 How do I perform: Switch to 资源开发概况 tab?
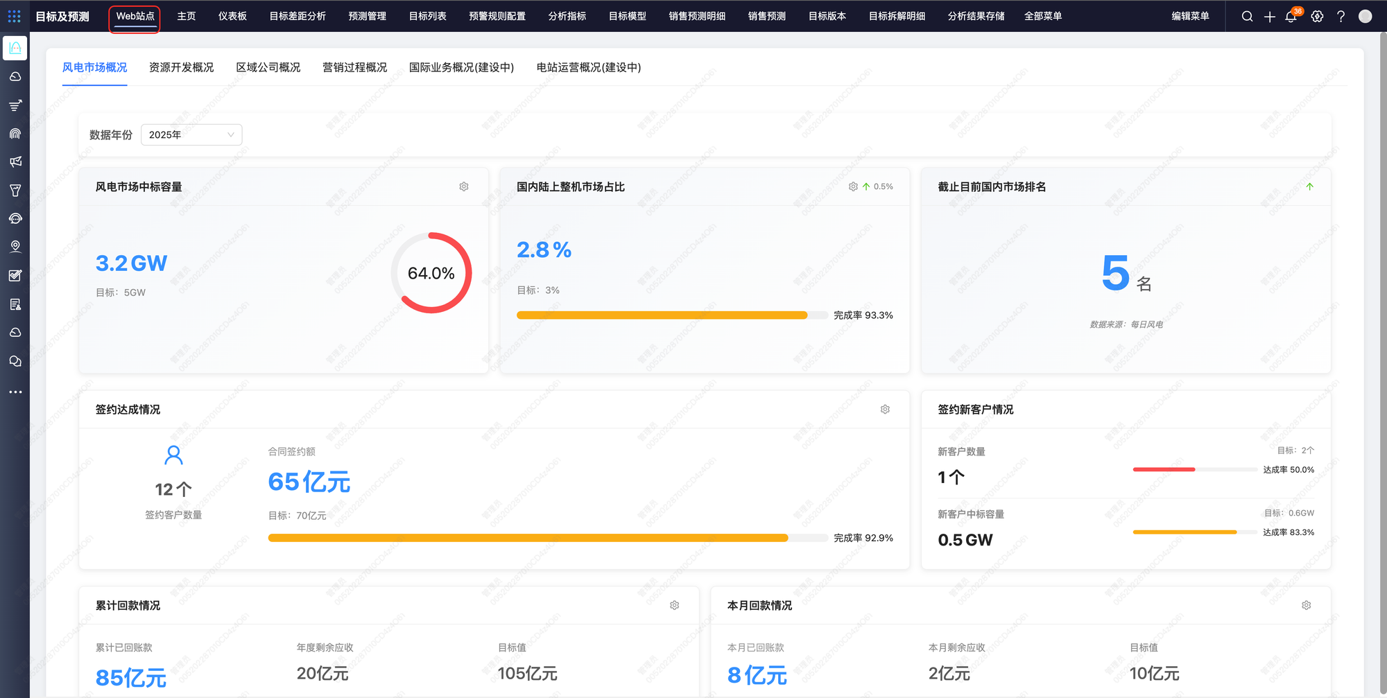181,67
